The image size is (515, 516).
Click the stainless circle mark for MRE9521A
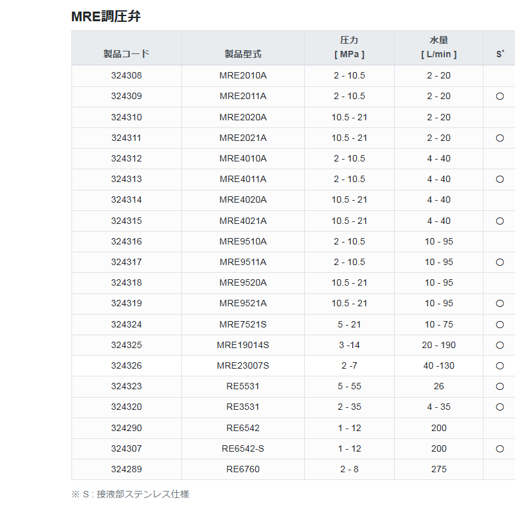click(x=500, y=304)
